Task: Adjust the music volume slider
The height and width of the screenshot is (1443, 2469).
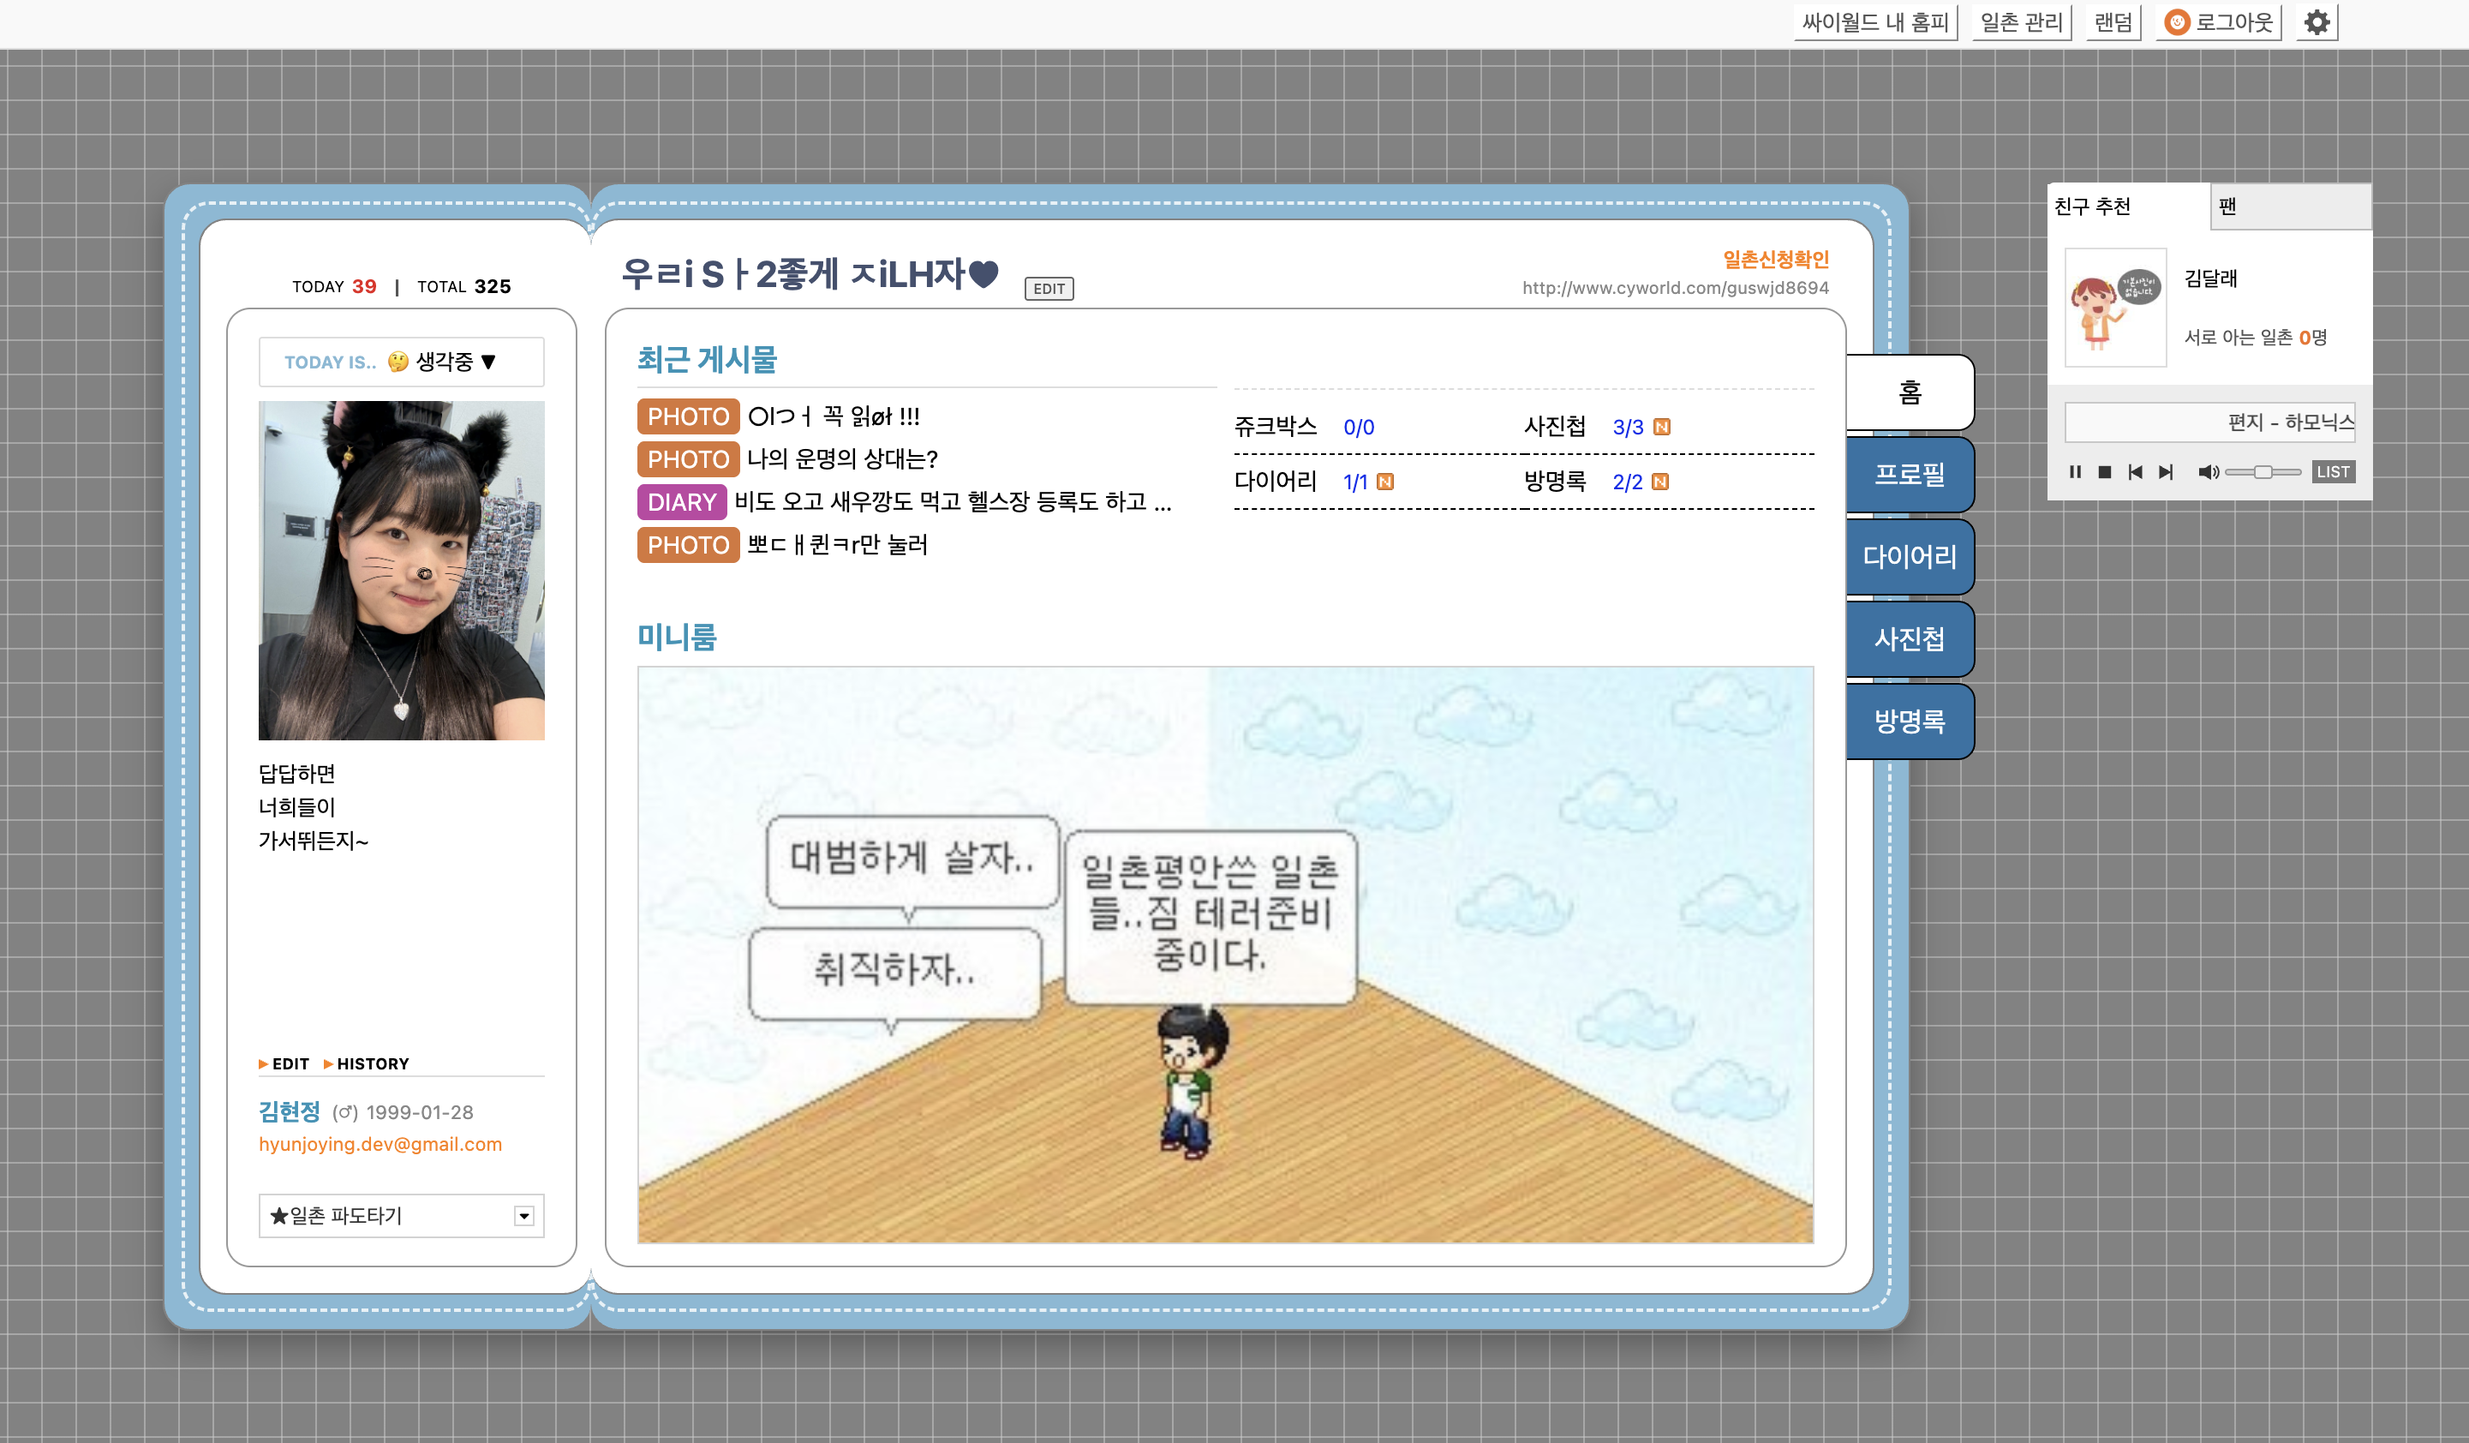Action: pos(2262,471)
